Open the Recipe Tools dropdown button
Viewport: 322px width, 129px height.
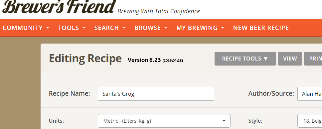tap(245, 59)
